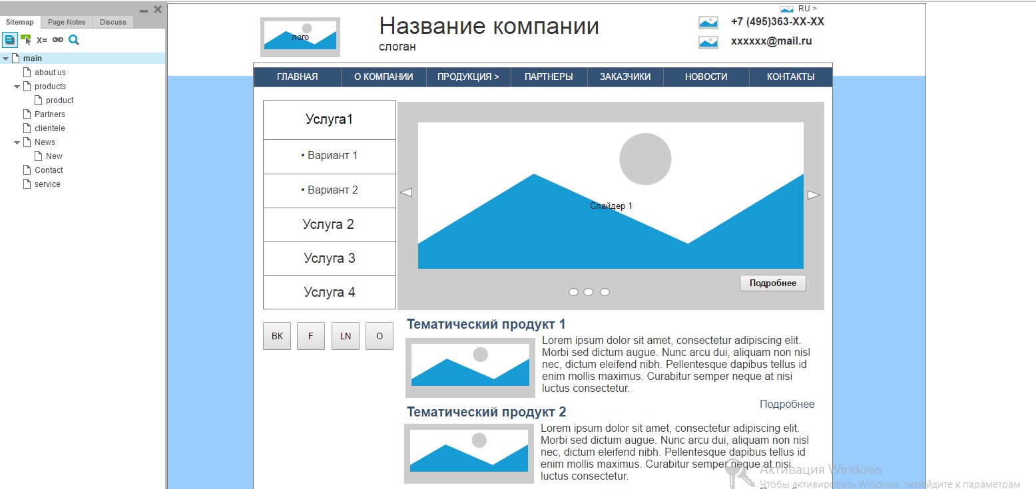
Task: Select the first slider pagination dot
Action: tap(573, 292)
